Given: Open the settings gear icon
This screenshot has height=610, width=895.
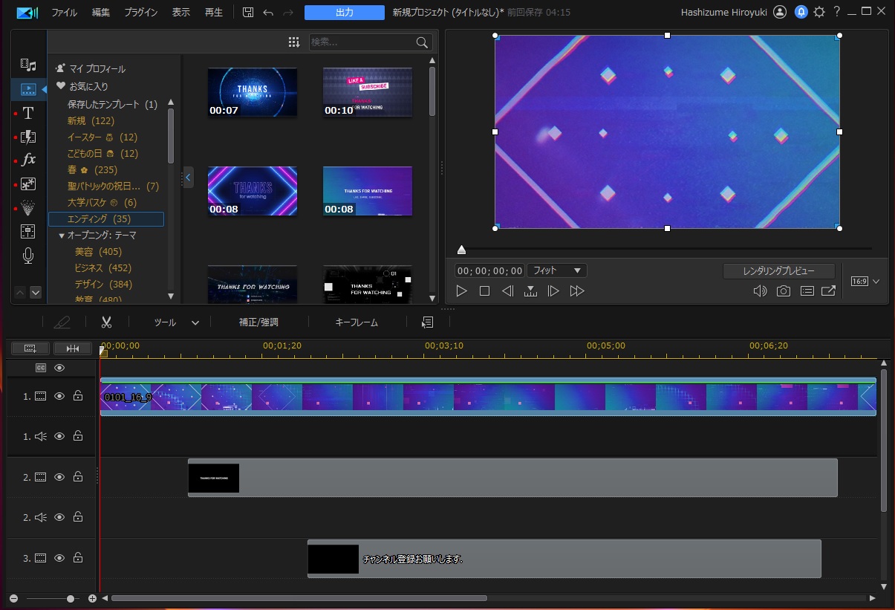Looking at the screenshot, I should point(819,12).
